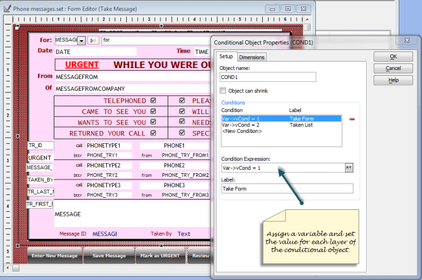The width and height of the screenshot is (422, 280).
Task: Click the red remove condition icon
Action: point(352,119)
